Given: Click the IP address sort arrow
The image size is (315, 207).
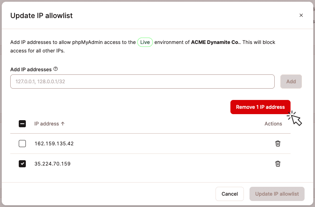Looking at the screenshot, I should coord(63,124).
